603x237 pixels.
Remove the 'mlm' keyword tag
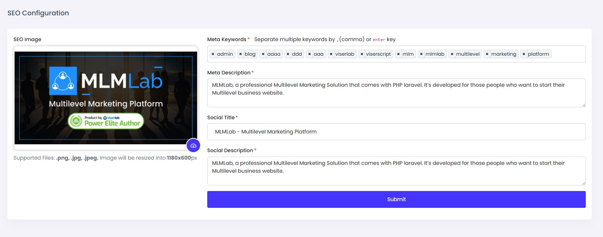(x=398, y=54)
